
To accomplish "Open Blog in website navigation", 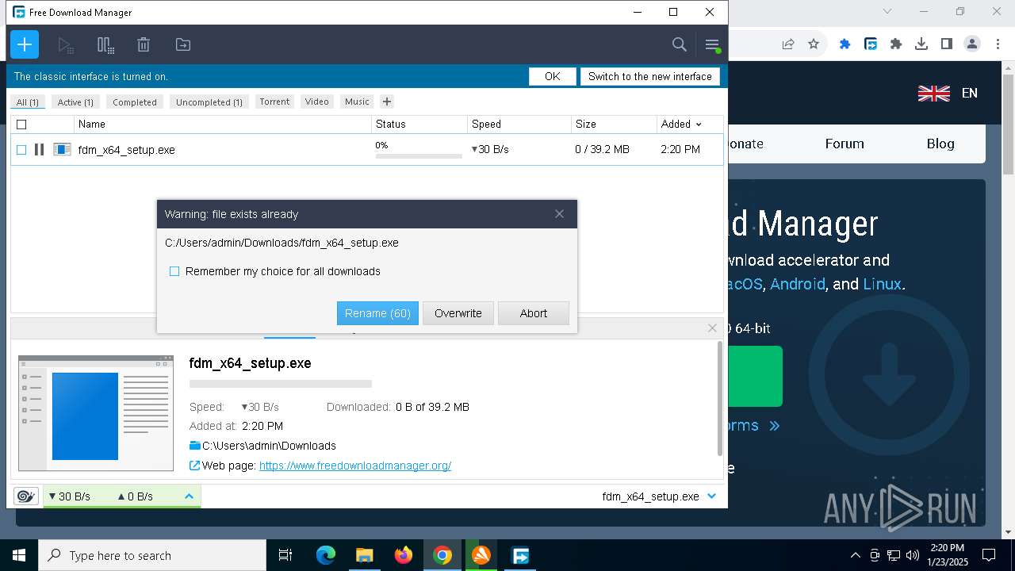I will click(x=940, y=144).
